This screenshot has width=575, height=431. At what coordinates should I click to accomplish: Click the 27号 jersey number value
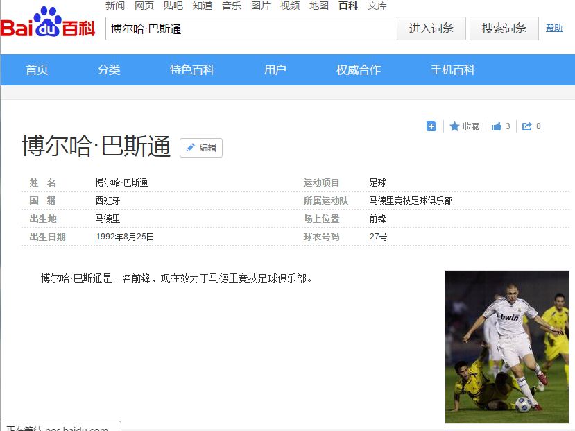379,237
